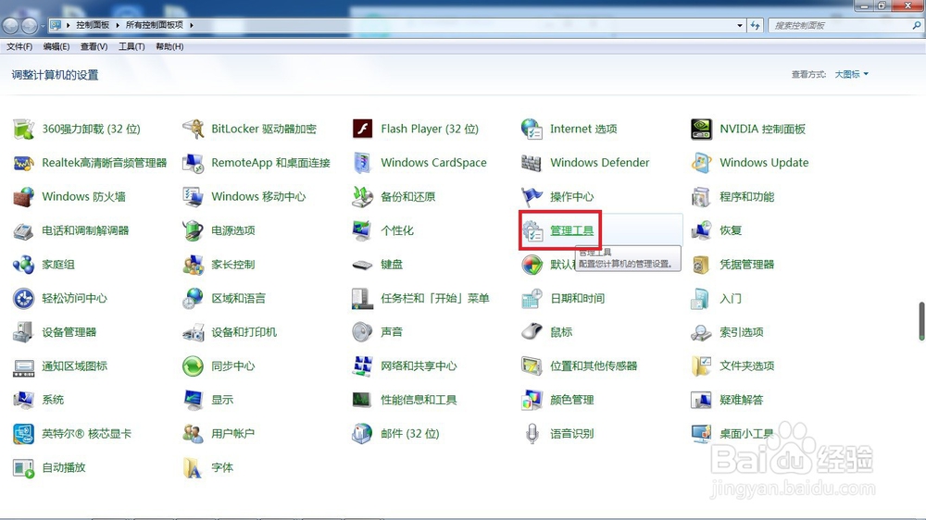
Task: Open the 查看(V) menu
Action: point(94,46)
